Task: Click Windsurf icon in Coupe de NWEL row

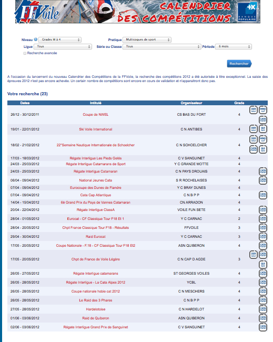Action: pos(263,110)
